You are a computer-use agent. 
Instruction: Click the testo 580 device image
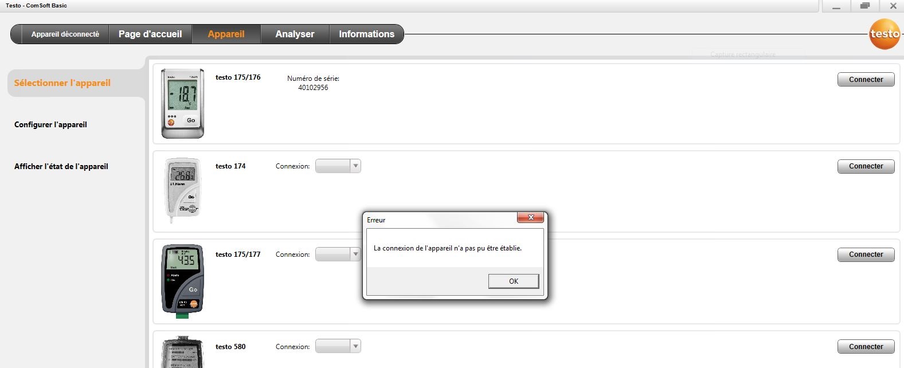pos(182,353)
